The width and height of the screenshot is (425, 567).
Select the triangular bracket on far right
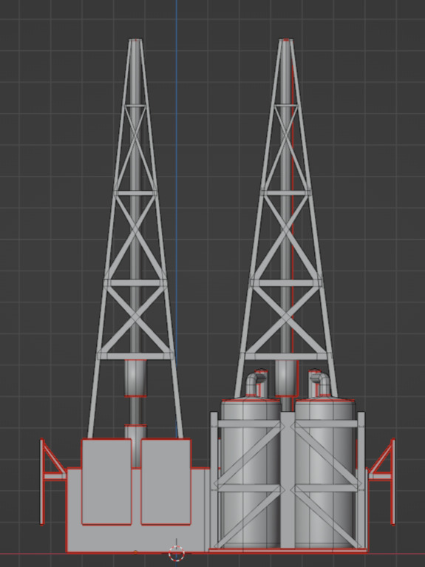pyautogui.click(x=381, y=481)
